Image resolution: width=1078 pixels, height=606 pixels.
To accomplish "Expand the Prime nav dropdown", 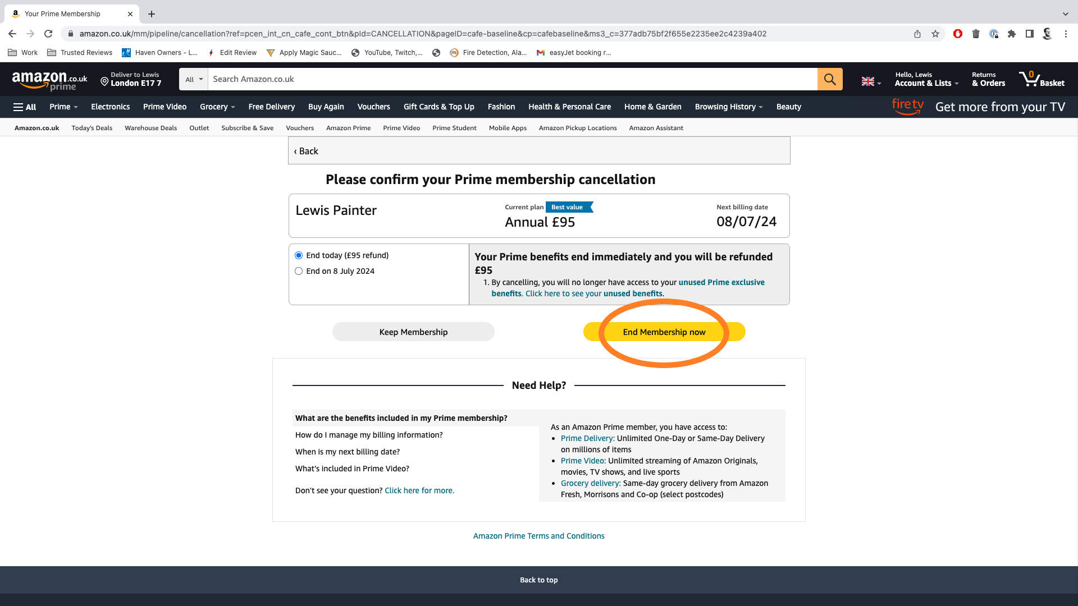I will 63,107.
